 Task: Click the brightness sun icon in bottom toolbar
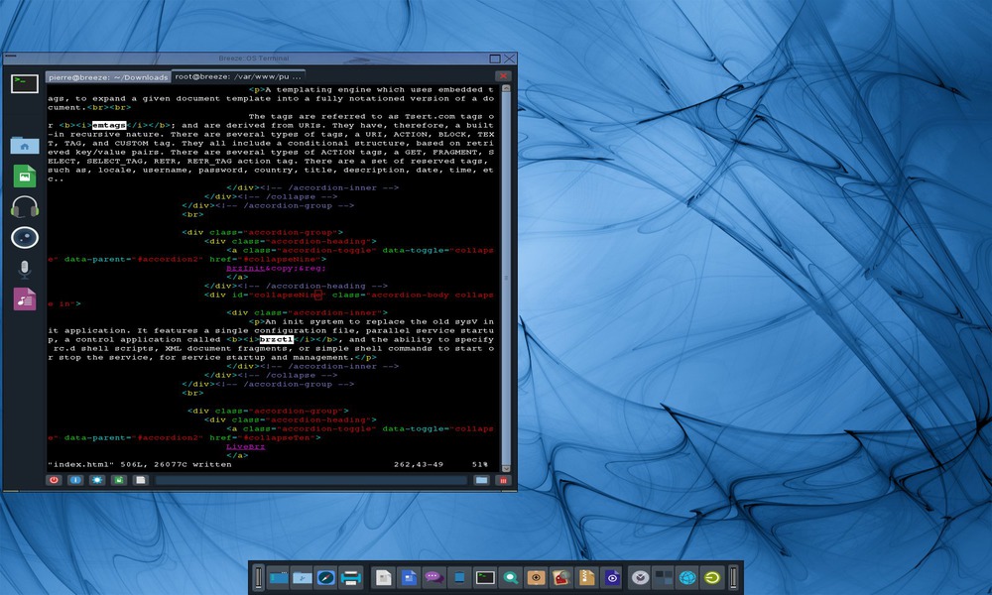97,480
